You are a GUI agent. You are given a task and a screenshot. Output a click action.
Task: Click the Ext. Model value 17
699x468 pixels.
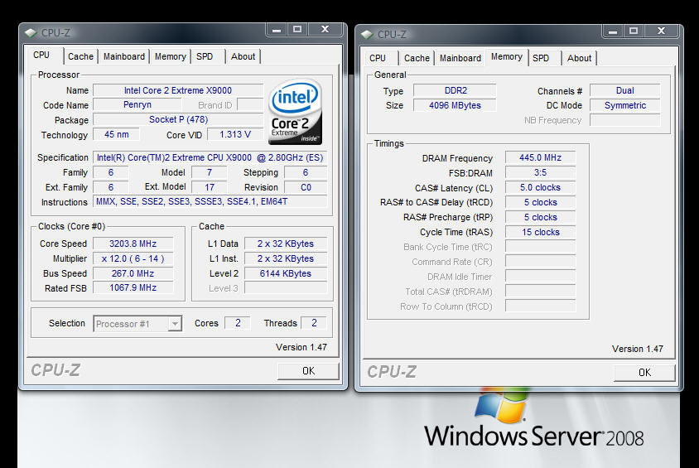click(209, 187)
